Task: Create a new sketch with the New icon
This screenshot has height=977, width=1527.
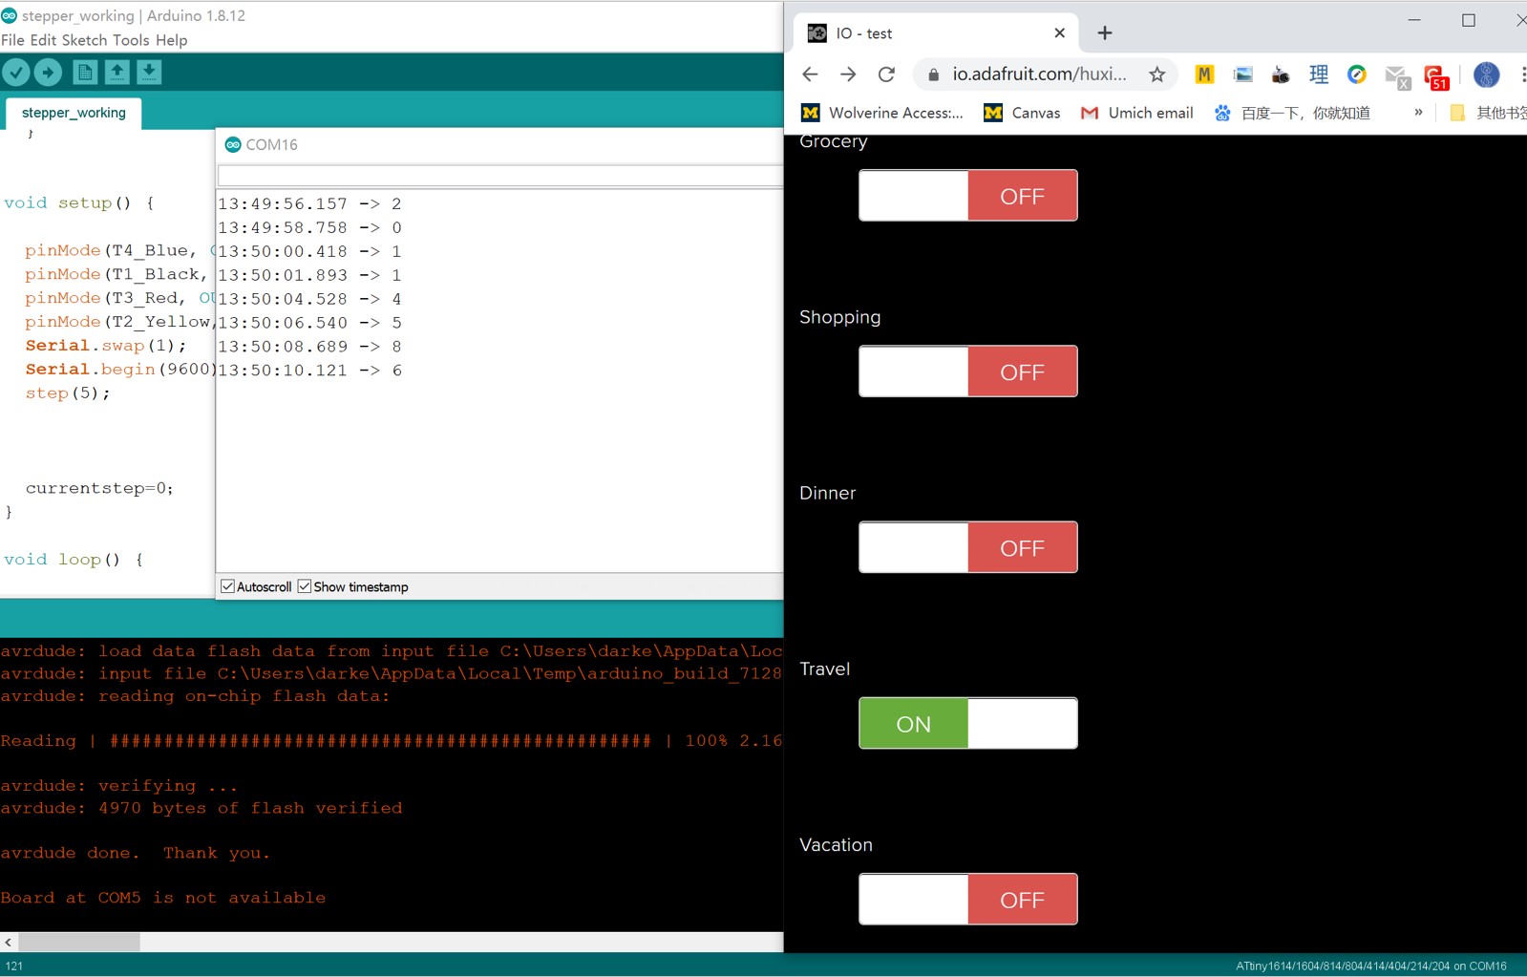Action: pyautogui.click(x=85, y=72)
